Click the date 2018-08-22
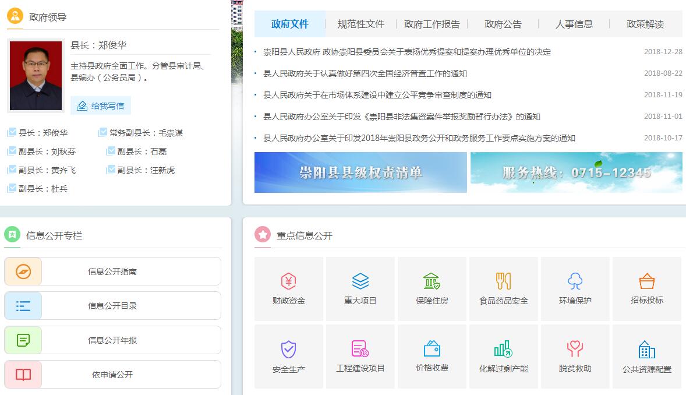Viewport: 686px width, 395px height. 663,73
